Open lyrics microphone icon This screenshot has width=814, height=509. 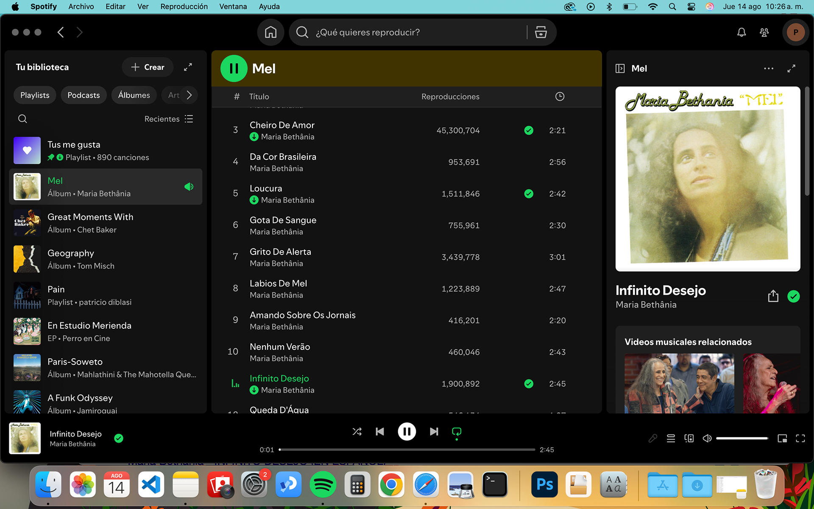point(653,438)
